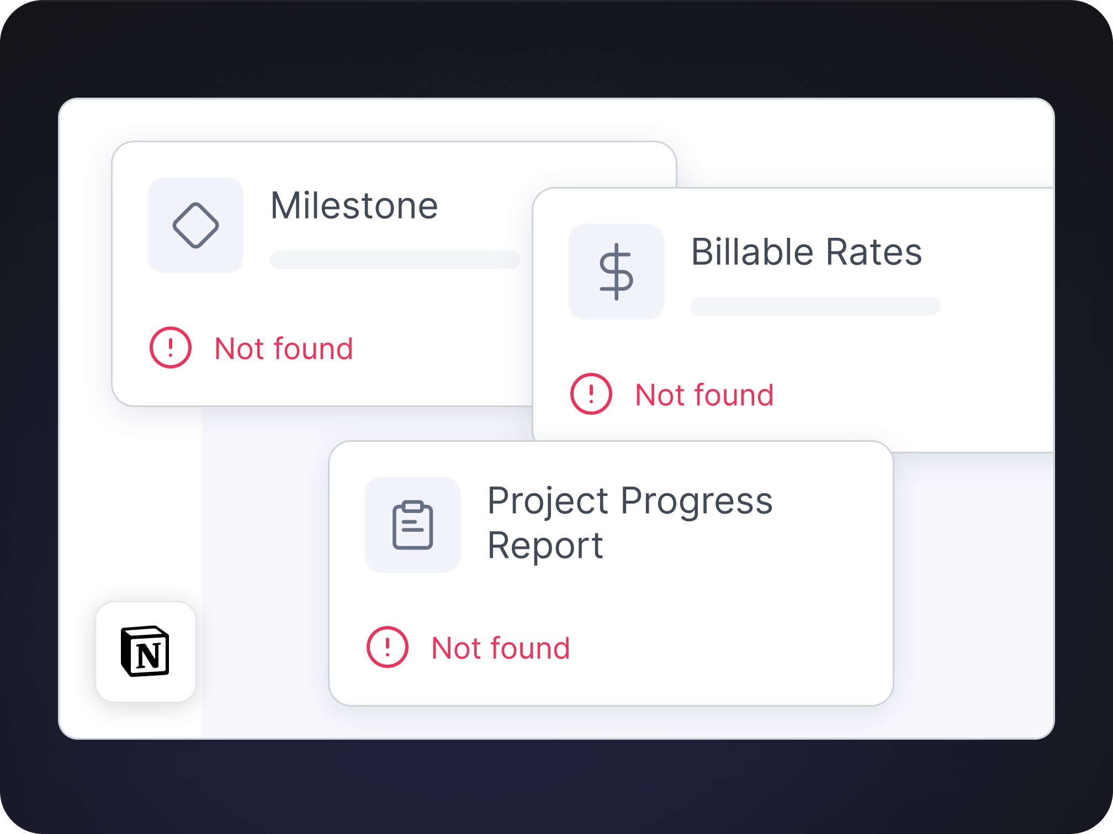This screenshot has height=834, width=1113.
Task: Click empty space right of Billable Rates 'Not found'
Action: [x=911, y=395]
